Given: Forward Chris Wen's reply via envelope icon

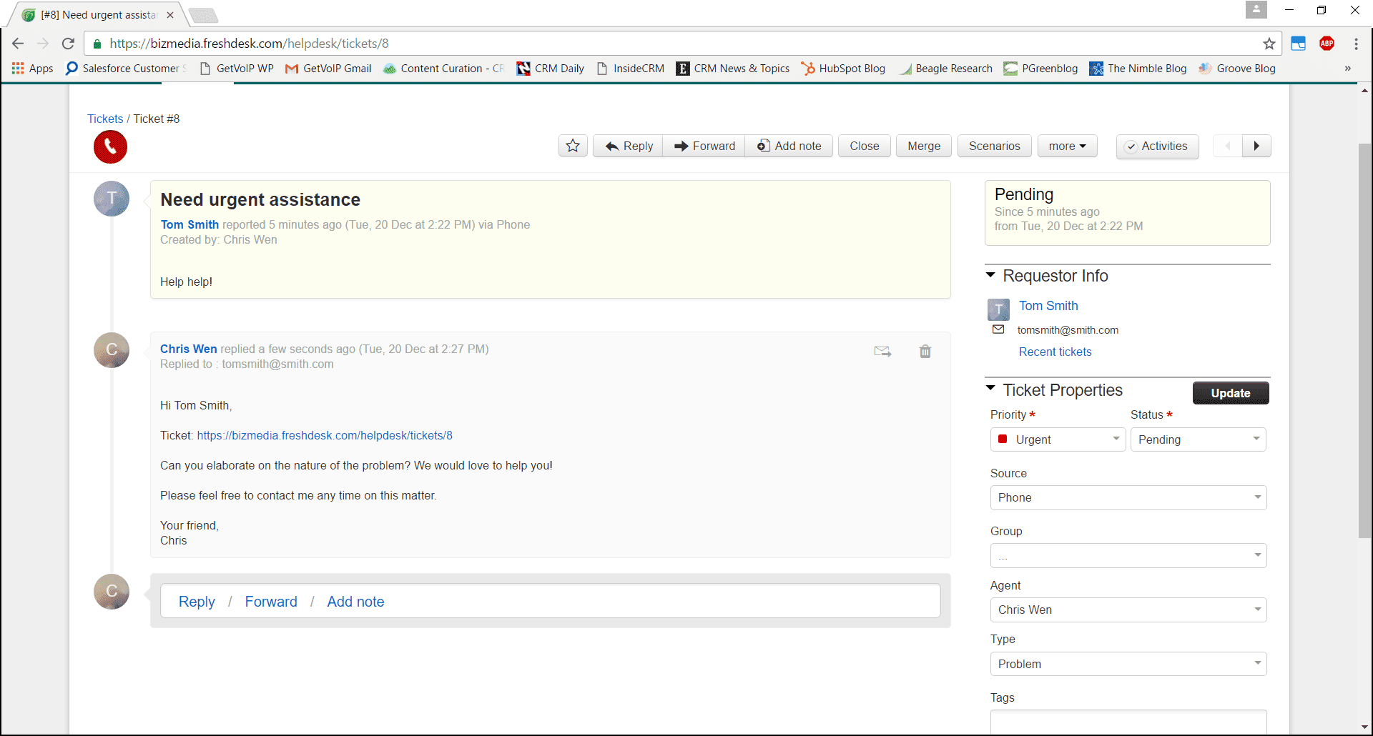Looking at the screenshot, I should (882, 351).
